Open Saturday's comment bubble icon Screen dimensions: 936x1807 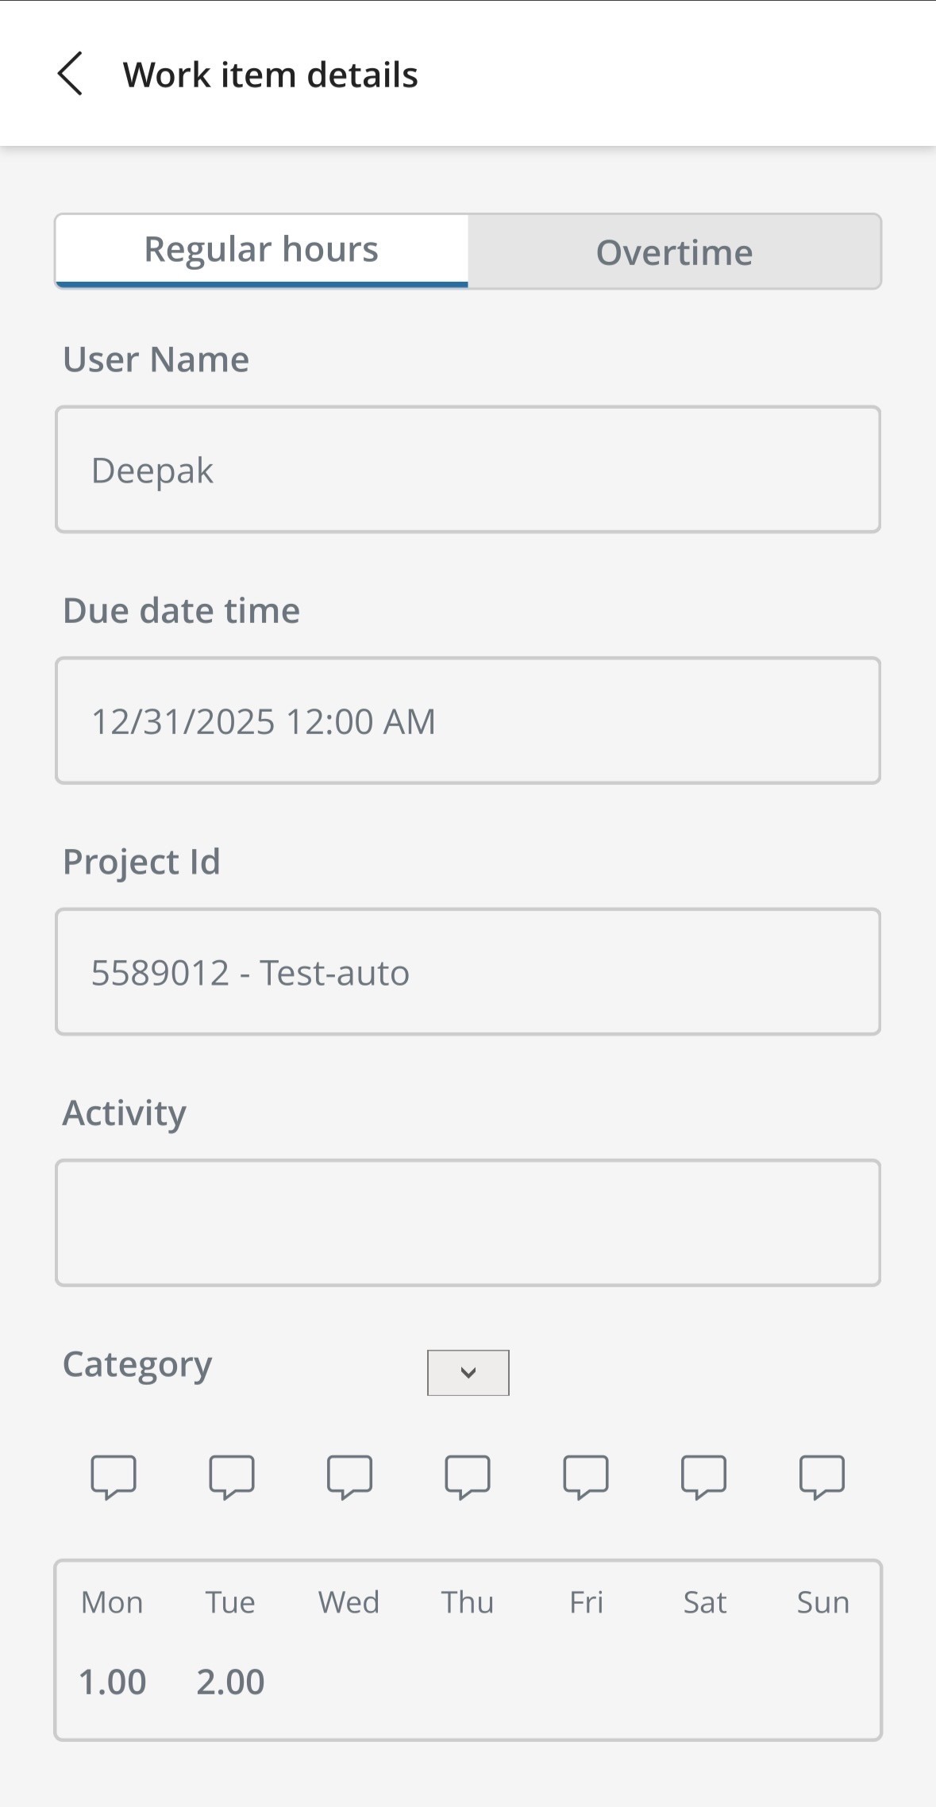point(703,1476)
